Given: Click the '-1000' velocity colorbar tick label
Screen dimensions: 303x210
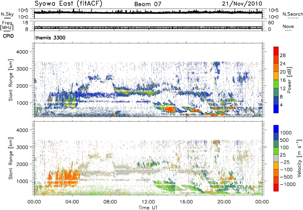Looking at the screenshot, I should point(288,184).
